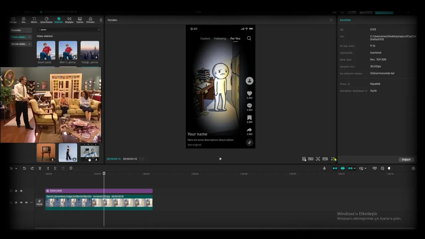The width and height of the screenshot is (425, 239).
Task: Toggle auto snapping on timeline
Action: pyautogui.click(x=343, y=168)
